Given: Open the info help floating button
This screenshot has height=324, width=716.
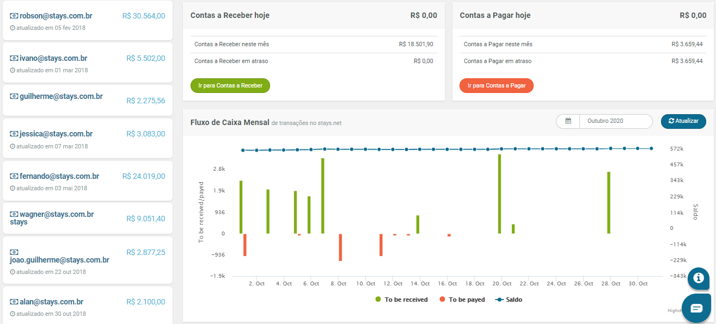Looking at the screenshot, I should point(698,278).
